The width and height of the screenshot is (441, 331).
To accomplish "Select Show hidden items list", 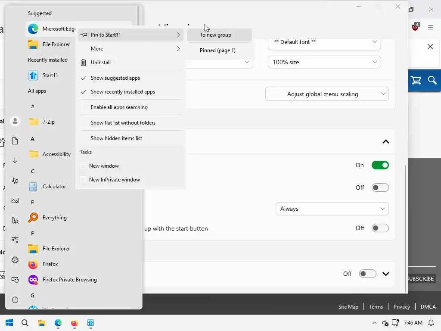I will pos(131,138).
